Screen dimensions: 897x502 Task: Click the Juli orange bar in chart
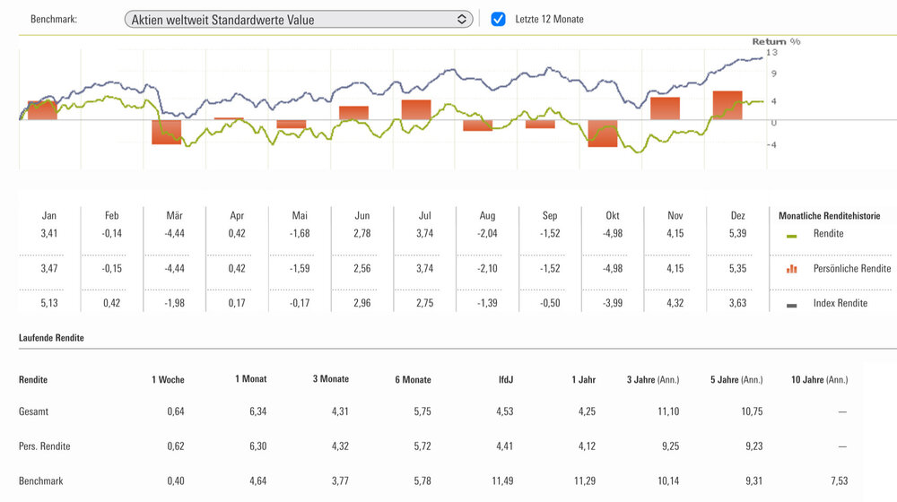[x=417, y=109]
